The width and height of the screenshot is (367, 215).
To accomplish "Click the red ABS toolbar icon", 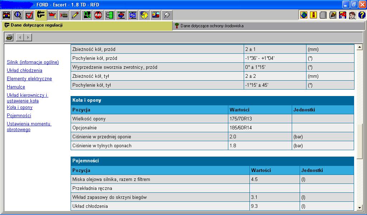I will (x=98, y=15).
